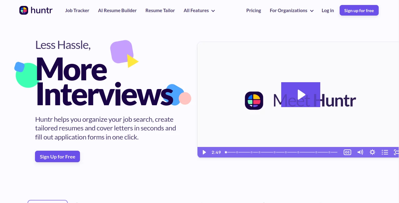Click the Log in link
This screenshot has height=203, width=399.
pos(327,10)
